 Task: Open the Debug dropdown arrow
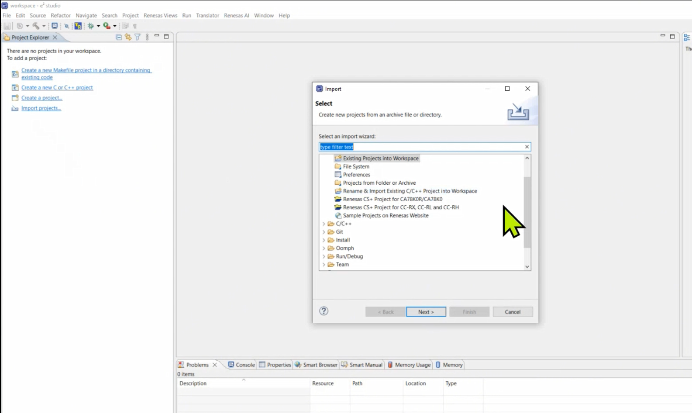click(98, 26)
